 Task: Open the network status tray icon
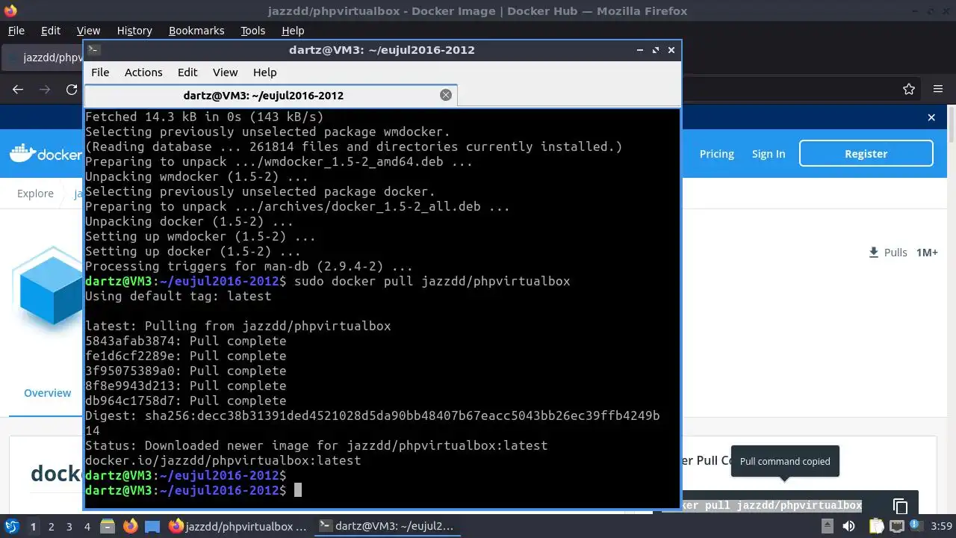pyautogui.click(x=896, y=527)
